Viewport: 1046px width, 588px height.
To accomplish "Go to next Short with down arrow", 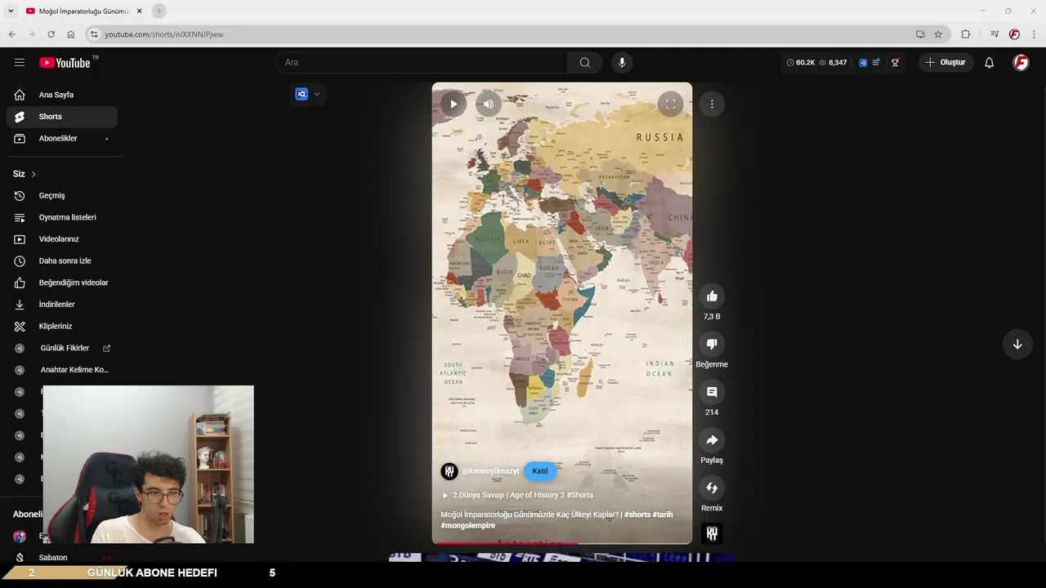I will pyautogui.click(x=1017, y=345).
